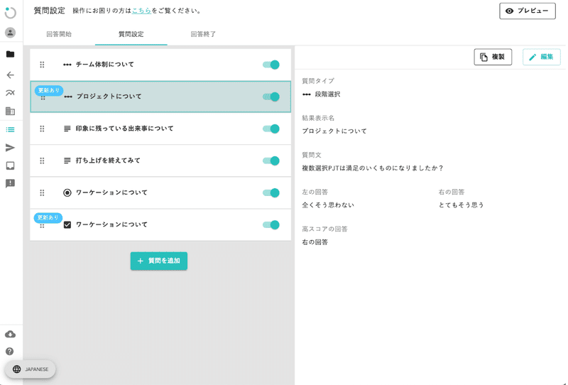This screenshot has width=568, height=385.
Task: Toggle switch of the radio-button ワーケーションについて row
Action: coord(271,192)
